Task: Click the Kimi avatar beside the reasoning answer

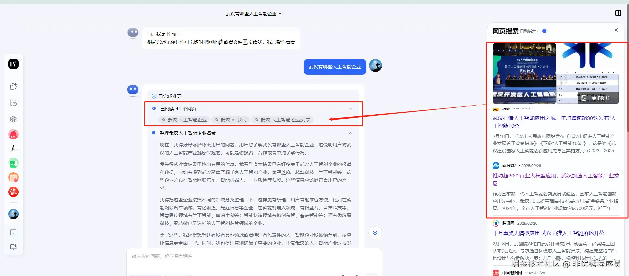Action: (133, 90)
